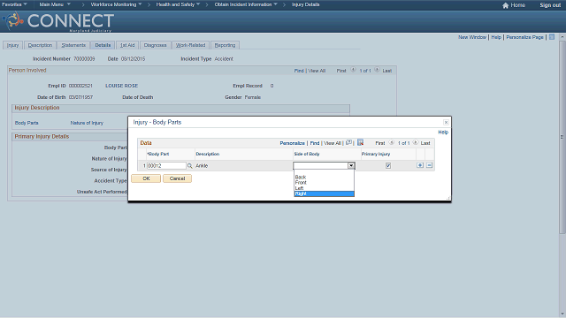
Task: Expand Workforce Monitoring breadcrumb menu
Action: (116, 4)
